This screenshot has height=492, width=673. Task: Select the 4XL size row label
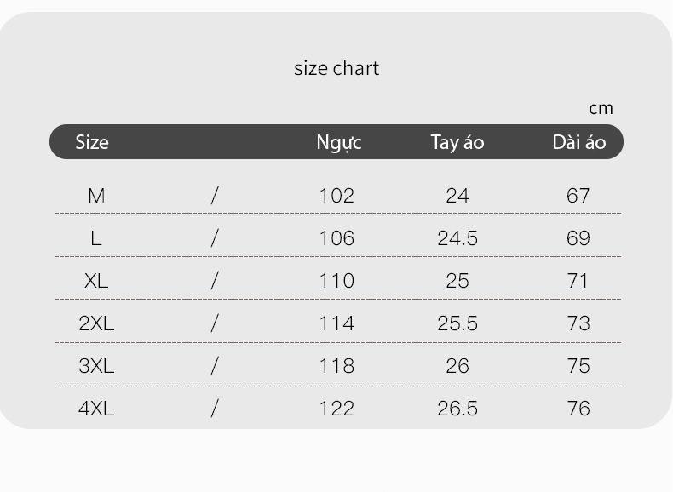pyautogui.click(x=96, y=409)
